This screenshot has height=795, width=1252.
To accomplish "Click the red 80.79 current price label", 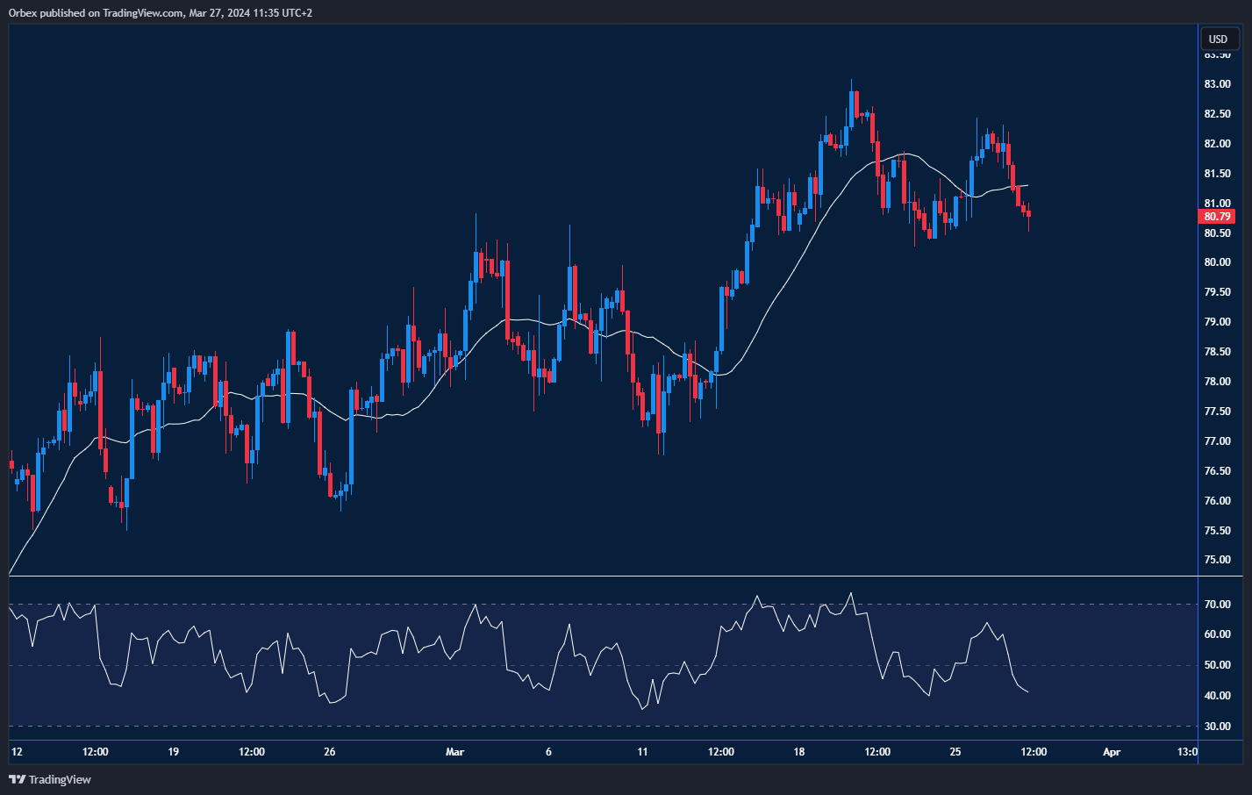I will pos(1217,217).
